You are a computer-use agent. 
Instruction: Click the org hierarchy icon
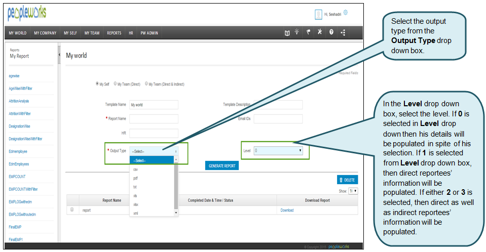343,33
